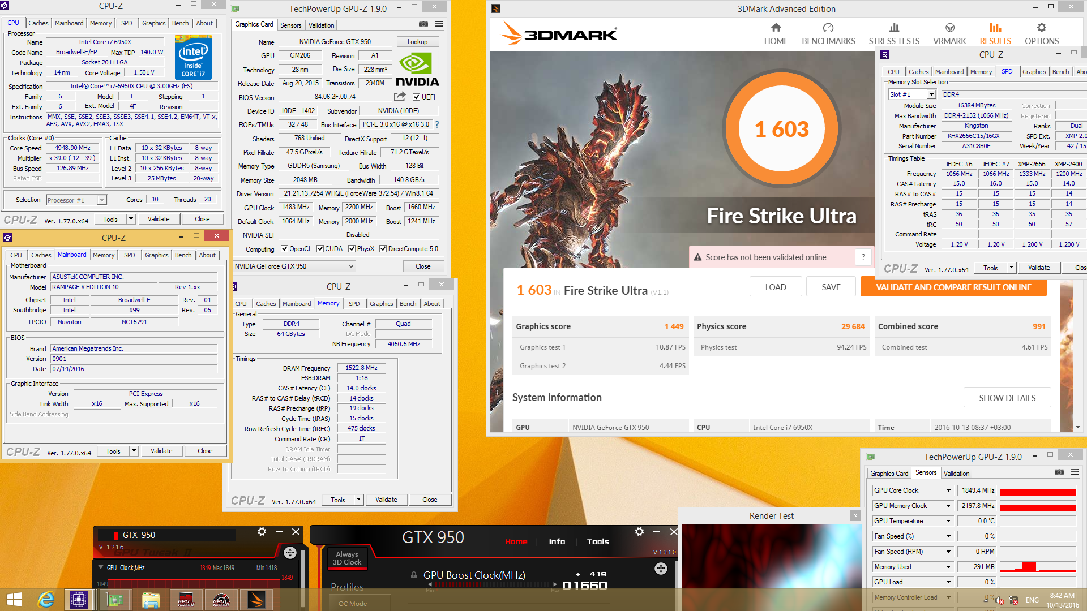The height and width of the screenshot is (611, 1087).
Task: Click LOAD button in 3DMark
Action: pos(776,287)
